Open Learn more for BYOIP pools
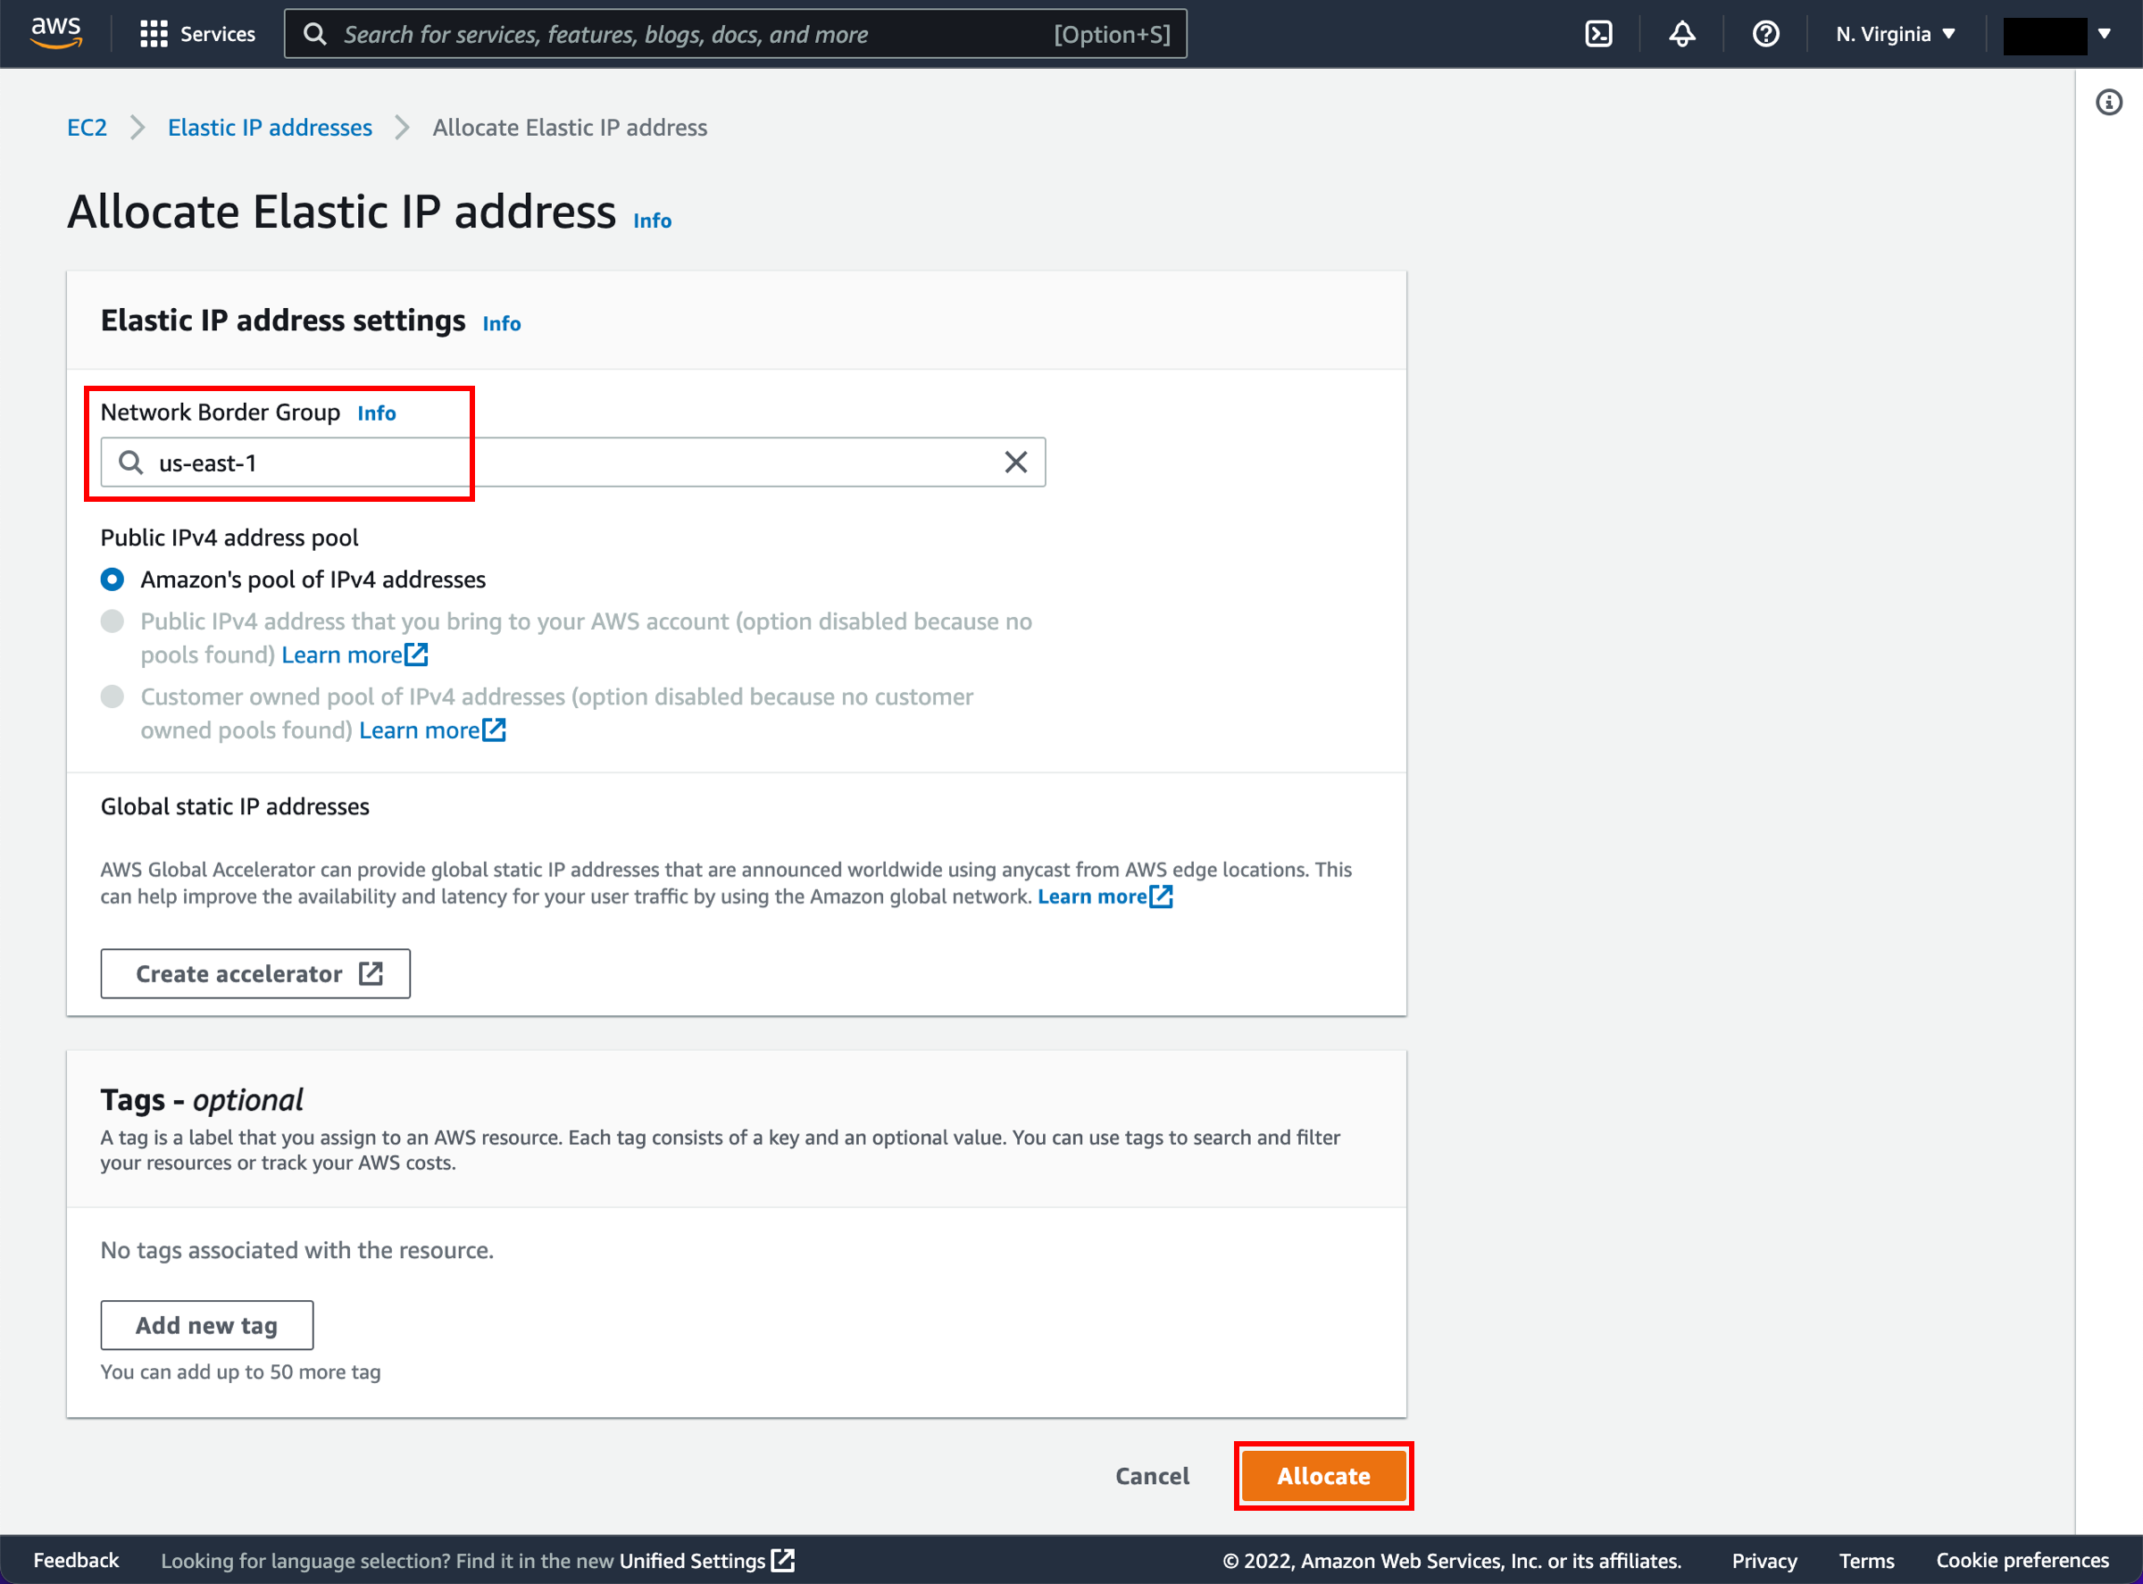Screen dimensions: 2143x1584 [x=354, y=654]
